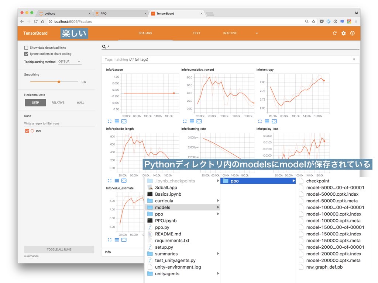378x283 pixels.
Task: Expand unityagents folder arrow in Finder
Action: 218,274
